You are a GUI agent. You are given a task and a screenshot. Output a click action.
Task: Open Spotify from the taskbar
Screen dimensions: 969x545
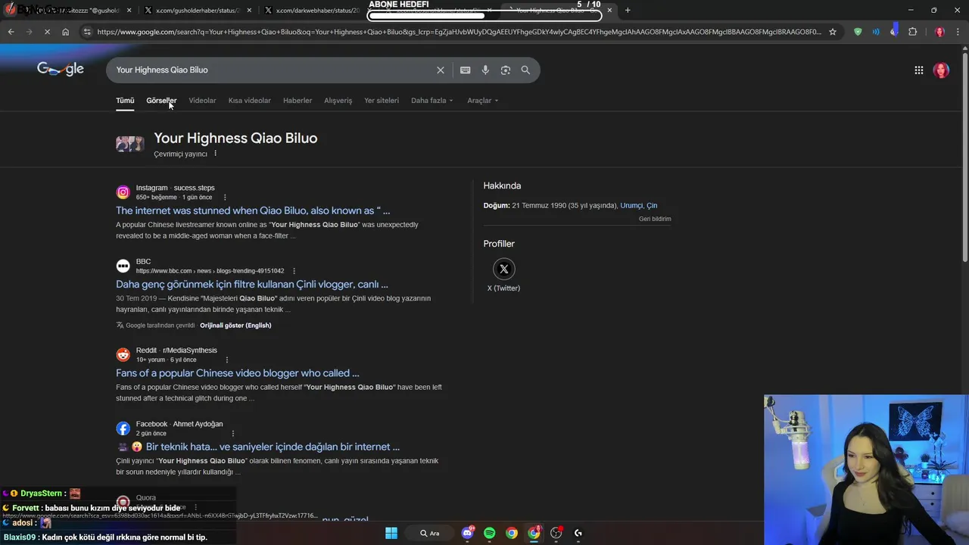(489, 533)
